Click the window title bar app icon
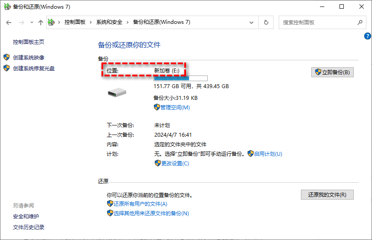This screenshot has width=372, height=240. [7, 7]
